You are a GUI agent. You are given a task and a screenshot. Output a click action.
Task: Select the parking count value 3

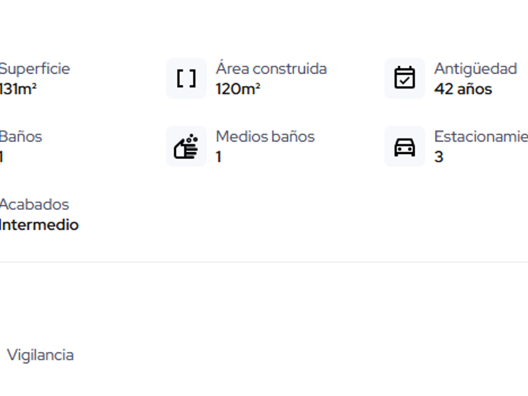(439, 157)
